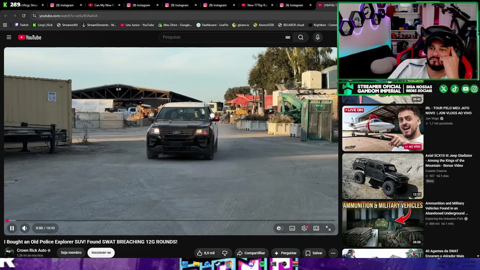Click X social icon on stream overlay

[444, 89]
